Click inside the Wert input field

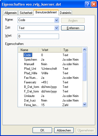pyautogui.click(x=38, y=36)
